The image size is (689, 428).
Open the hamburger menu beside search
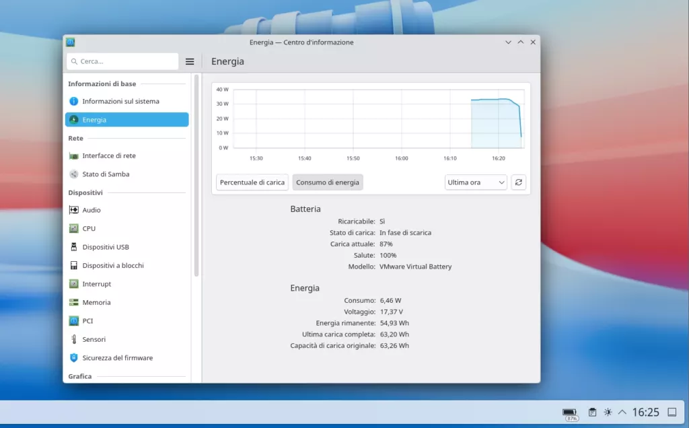pos(190,61)
